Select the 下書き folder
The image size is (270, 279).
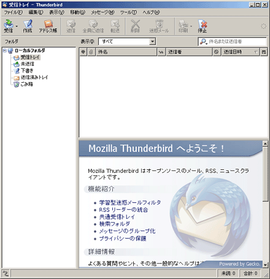27,71
